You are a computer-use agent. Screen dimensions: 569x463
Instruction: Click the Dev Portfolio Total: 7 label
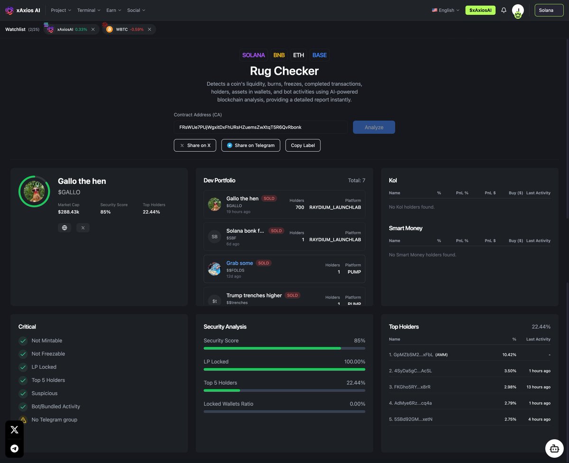point(357,180)
